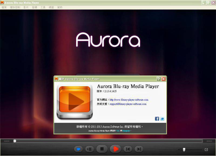
Task: Open the 檔案 (File) menu
Action: point(4,7)
